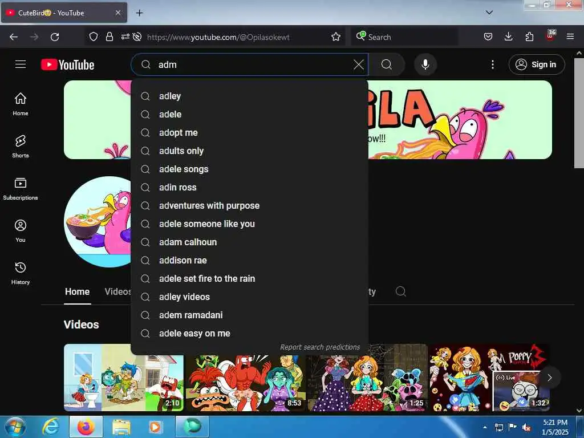This screenshot has height=438, width=584.
Task: Select the channel Videos tab
Action: (x=117, y=291)
